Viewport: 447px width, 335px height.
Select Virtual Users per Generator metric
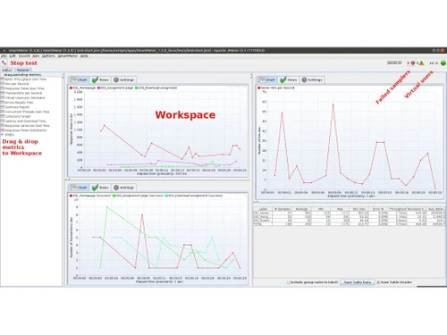(23, 97)
